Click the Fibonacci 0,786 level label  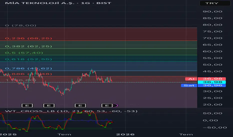click(28, 68)
